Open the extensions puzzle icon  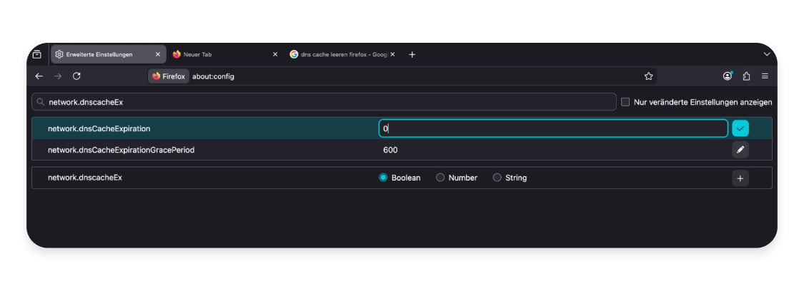pos(746,76)
